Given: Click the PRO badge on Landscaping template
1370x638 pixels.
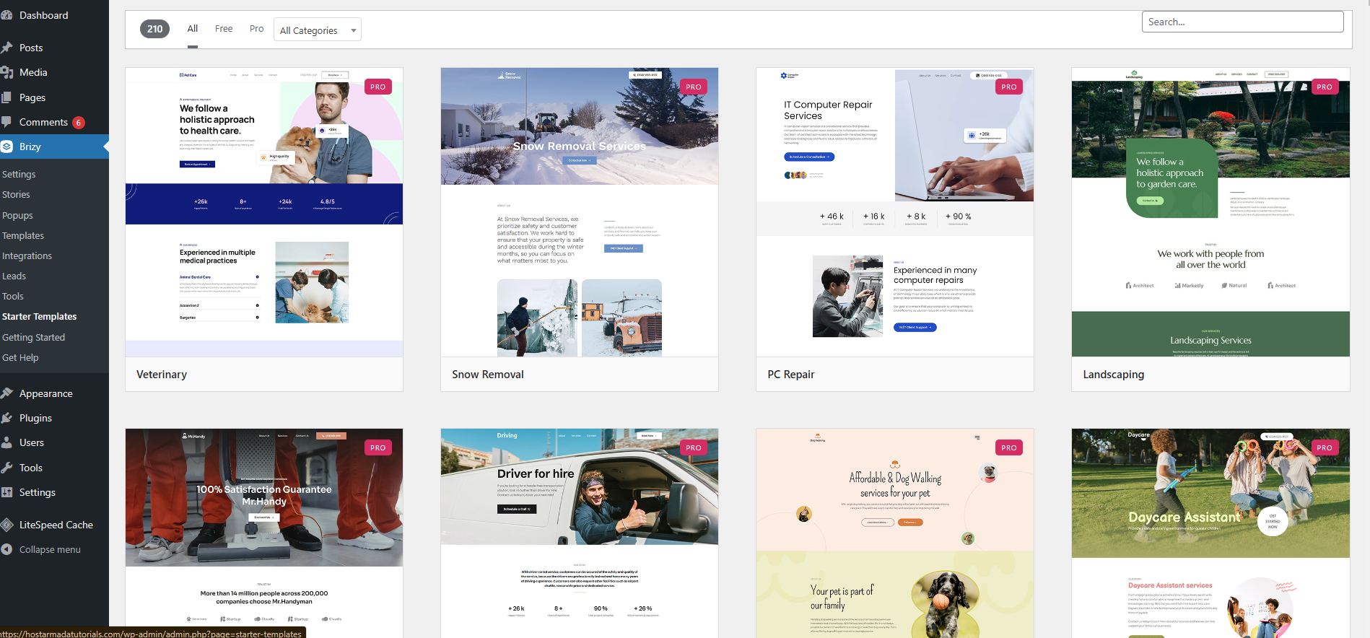Looking at the screenshot, I should coord(1325,87).
